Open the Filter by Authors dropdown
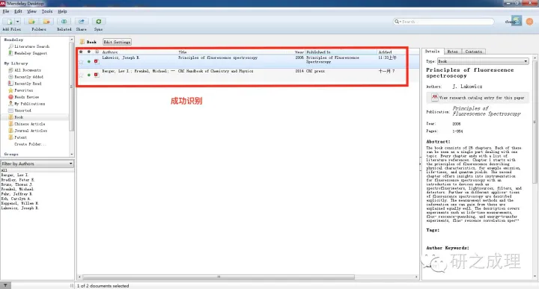The width and height of the screenshot is (539, 289). (x=37, y=164)
